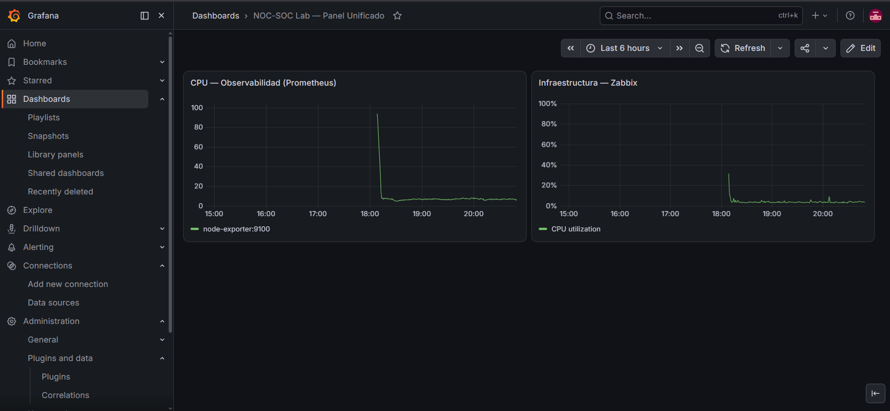Click the Explore compass icon
This screenshot has height=411, width=890.
(12, 210)
